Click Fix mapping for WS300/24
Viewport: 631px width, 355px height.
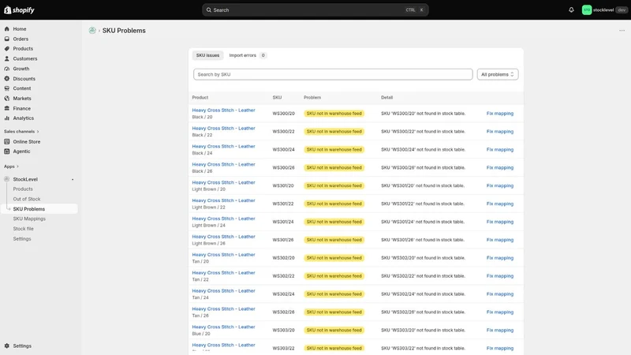click(x=500, y=150)
